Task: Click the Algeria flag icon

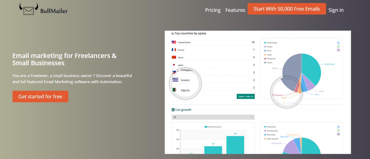Action: (x=174, y=90)
